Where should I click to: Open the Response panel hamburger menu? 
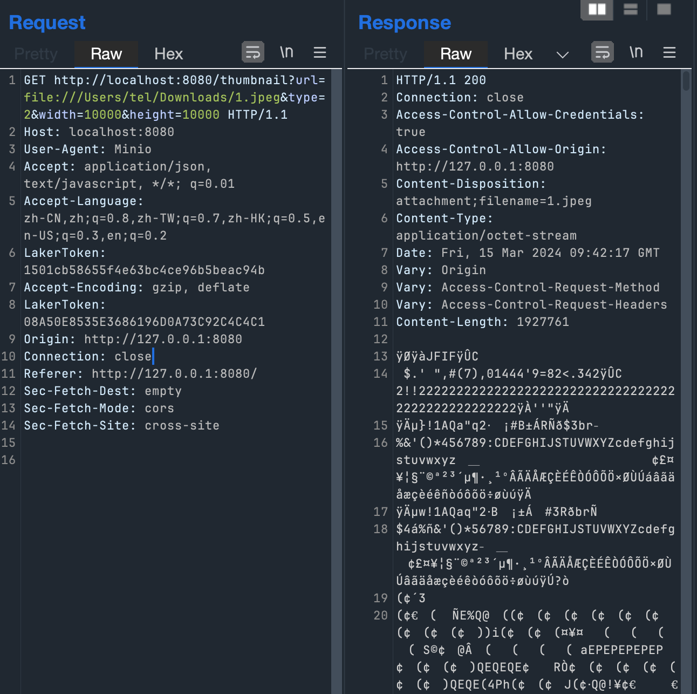tap(669, 52)
